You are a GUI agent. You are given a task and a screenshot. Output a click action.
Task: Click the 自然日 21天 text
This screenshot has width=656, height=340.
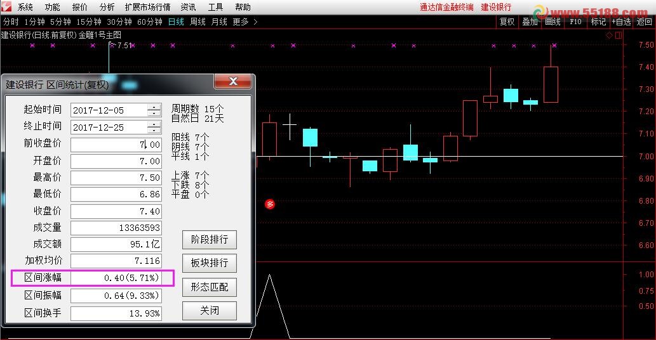(197, 119)
